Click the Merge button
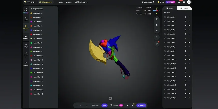 click(95, 105)
